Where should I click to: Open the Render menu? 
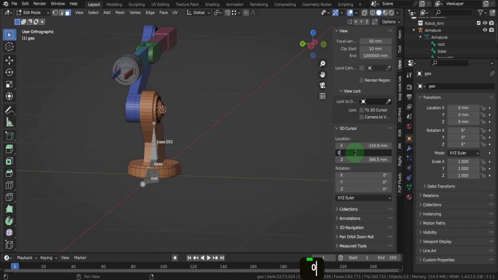39,4
